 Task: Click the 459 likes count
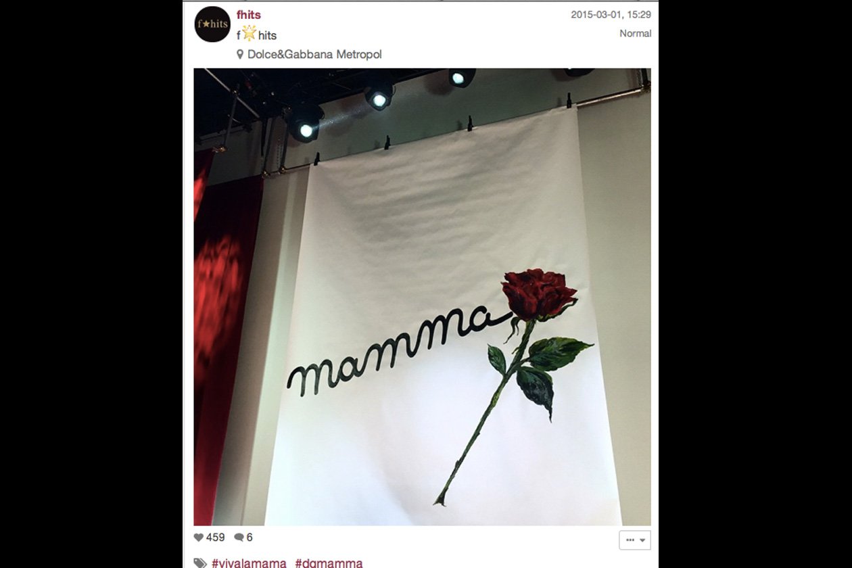216,538
